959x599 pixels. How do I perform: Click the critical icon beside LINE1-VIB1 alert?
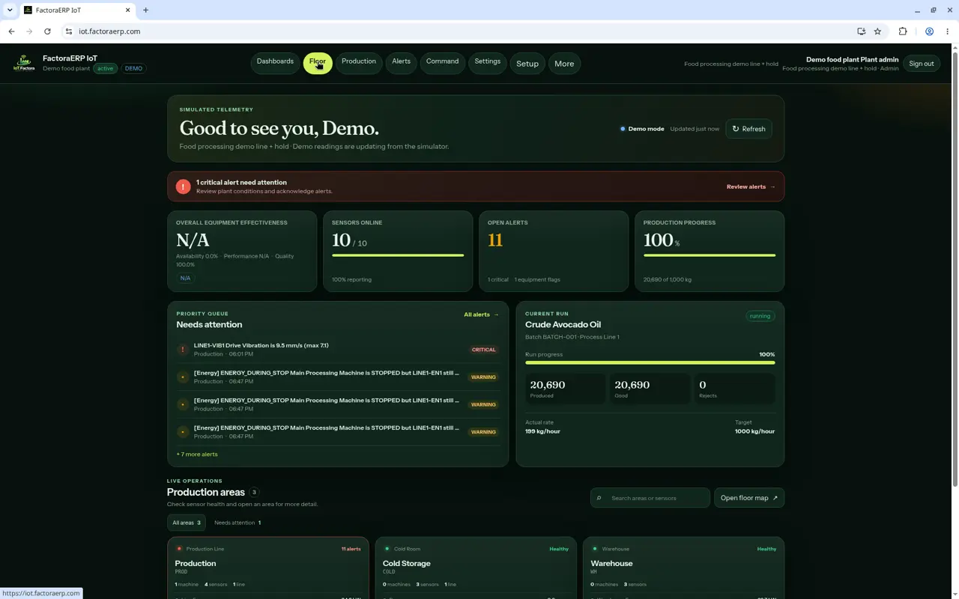[x=183, y=350]
